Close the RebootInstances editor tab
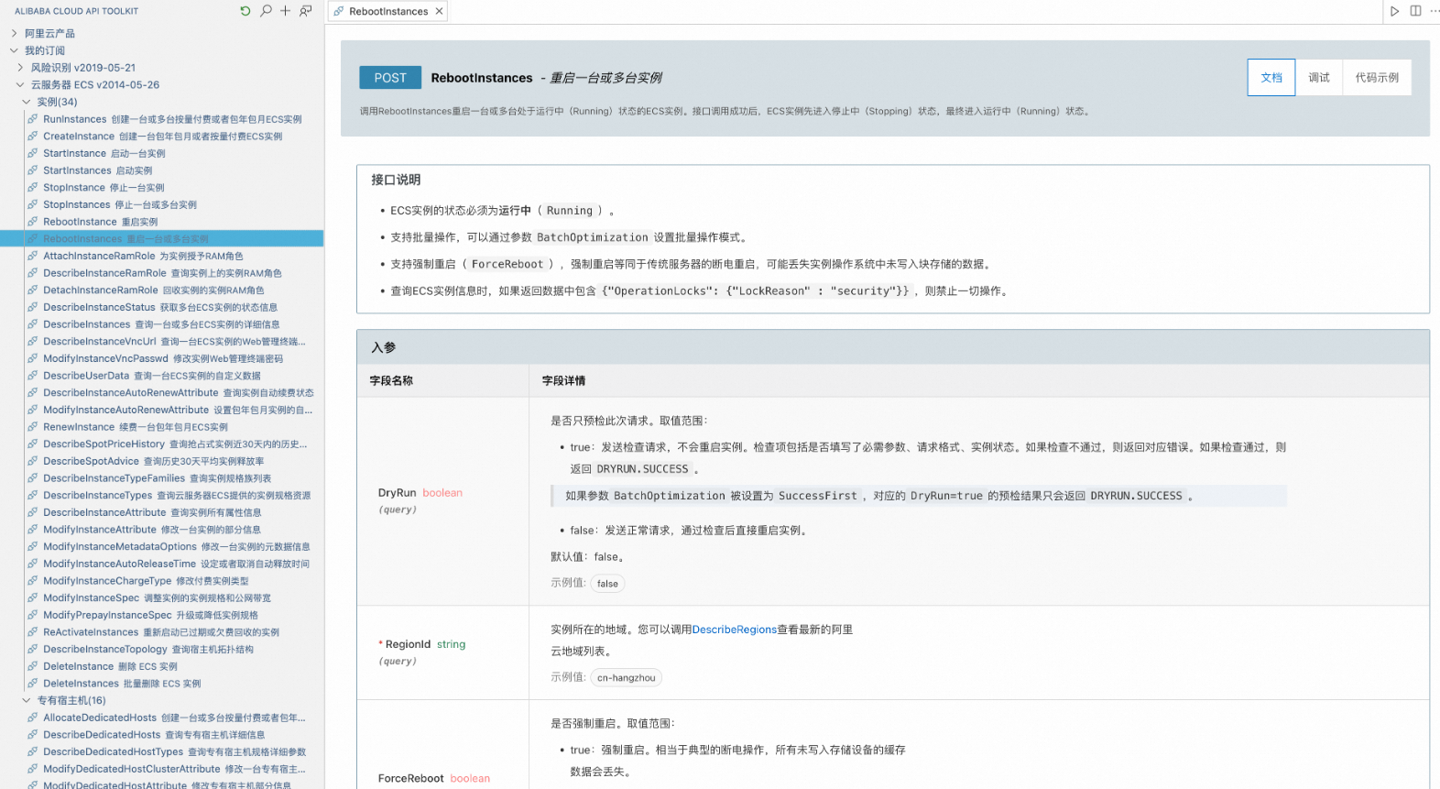The image size is (1440, 789). tap(440, 11)
